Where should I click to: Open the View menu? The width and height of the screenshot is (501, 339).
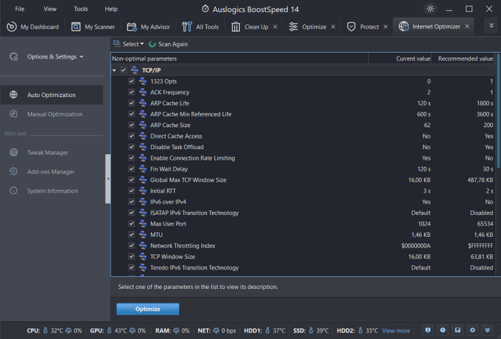50,9
